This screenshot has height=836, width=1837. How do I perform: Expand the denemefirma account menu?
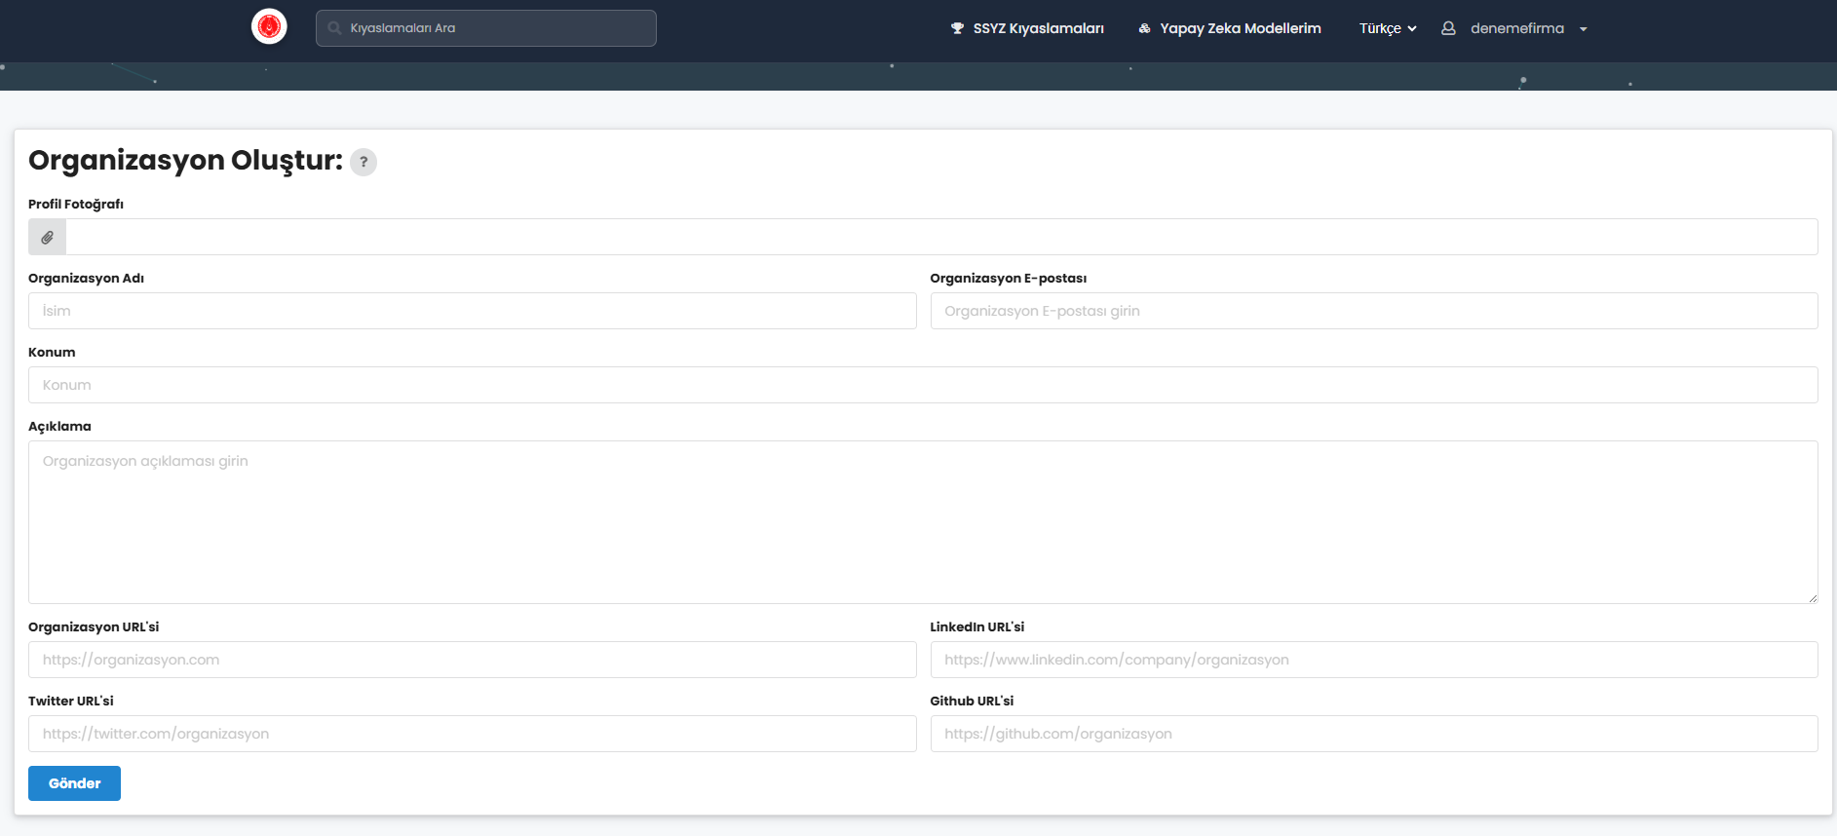point(1583,29)
